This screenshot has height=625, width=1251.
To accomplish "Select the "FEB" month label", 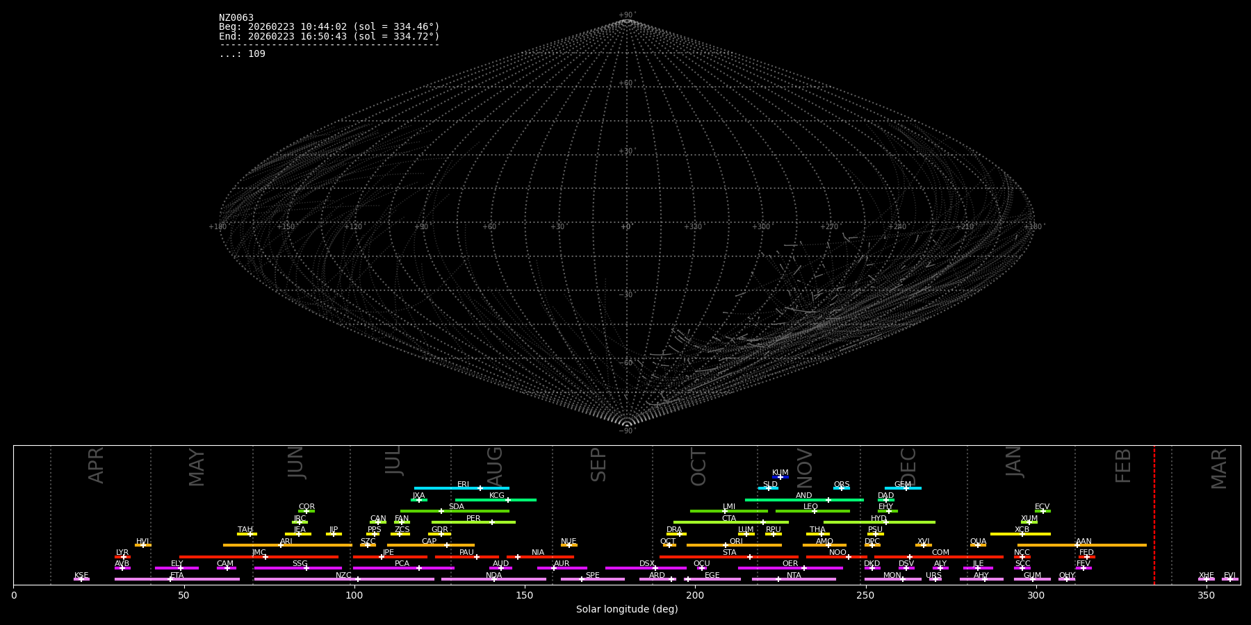I will click(1124, 465).
